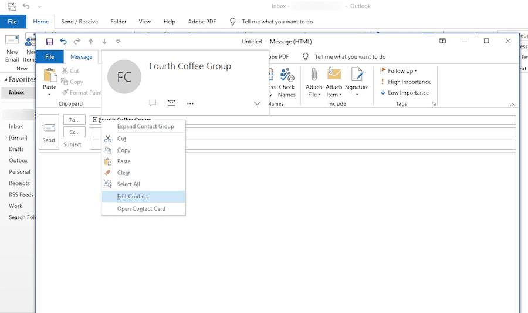Screen dimensions: 528x313
Task: Click the instant message icon on contact card
Action: tap(153, 103)
